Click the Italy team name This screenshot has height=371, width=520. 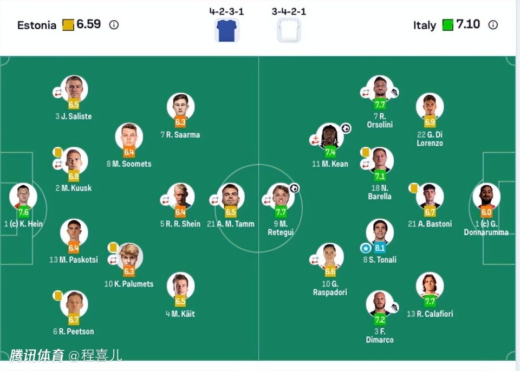pyautogui.click(x=424, y=25)
